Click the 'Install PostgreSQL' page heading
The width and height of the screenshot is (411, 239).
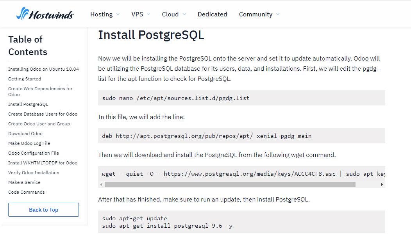click(x=151, y=35)
